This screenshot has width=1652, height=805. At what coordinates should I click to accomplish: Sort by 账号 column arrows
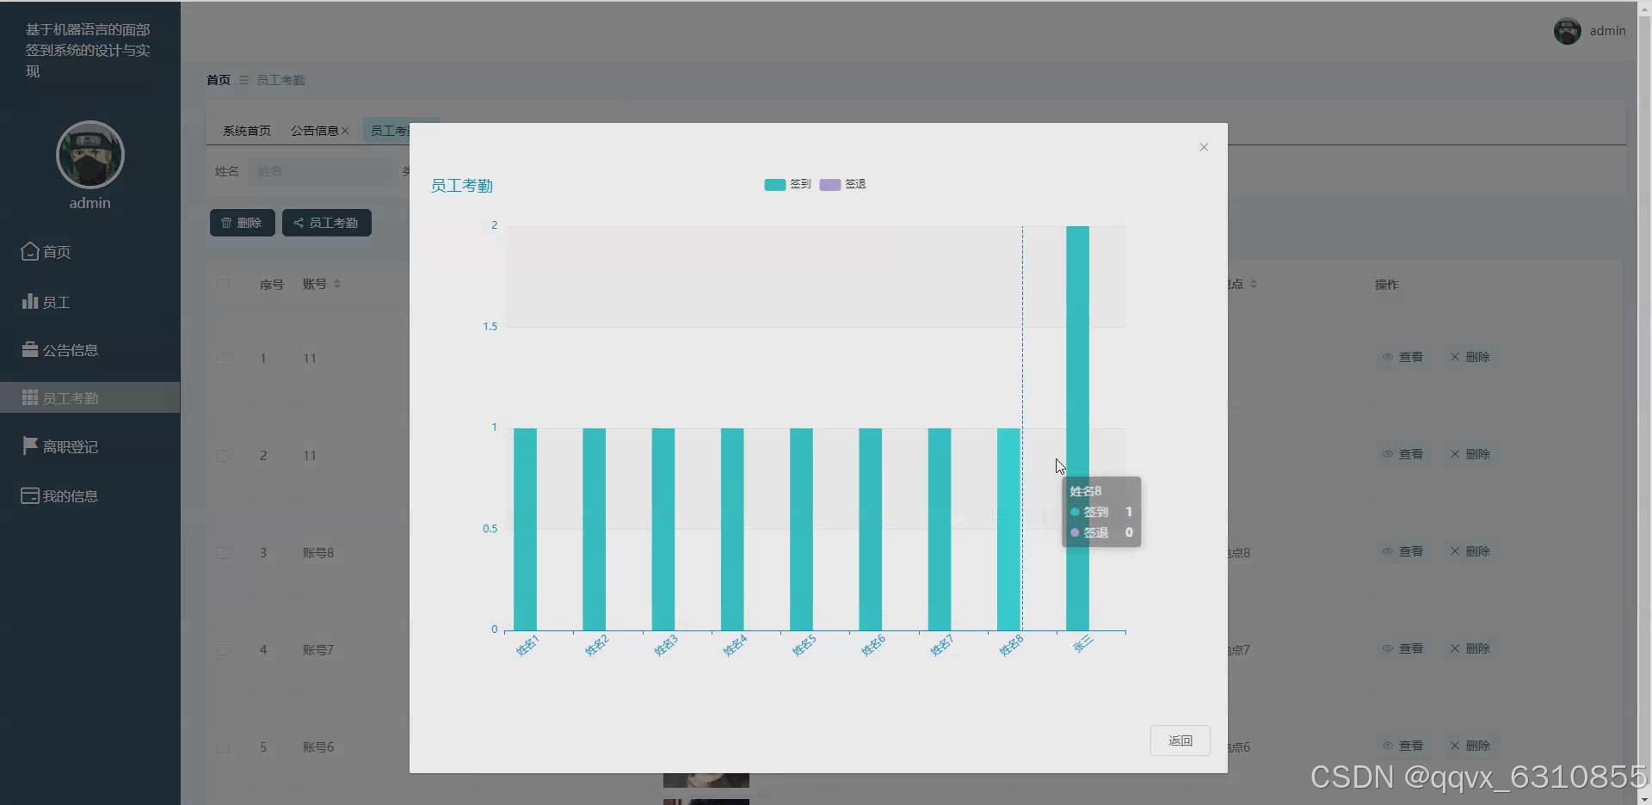[337, 284]
